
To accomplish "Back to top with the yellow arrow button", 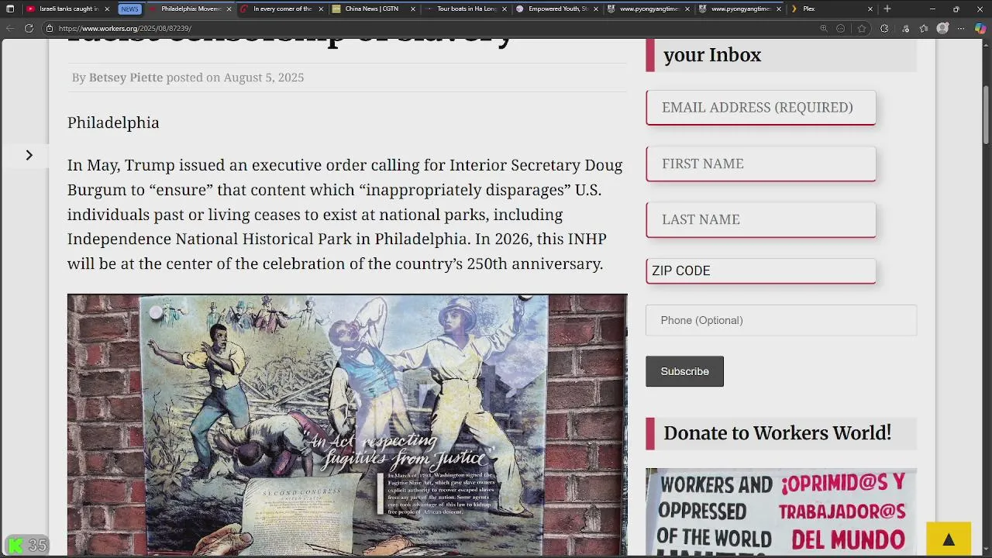I will pyautogui.click(x=949, y=539).
